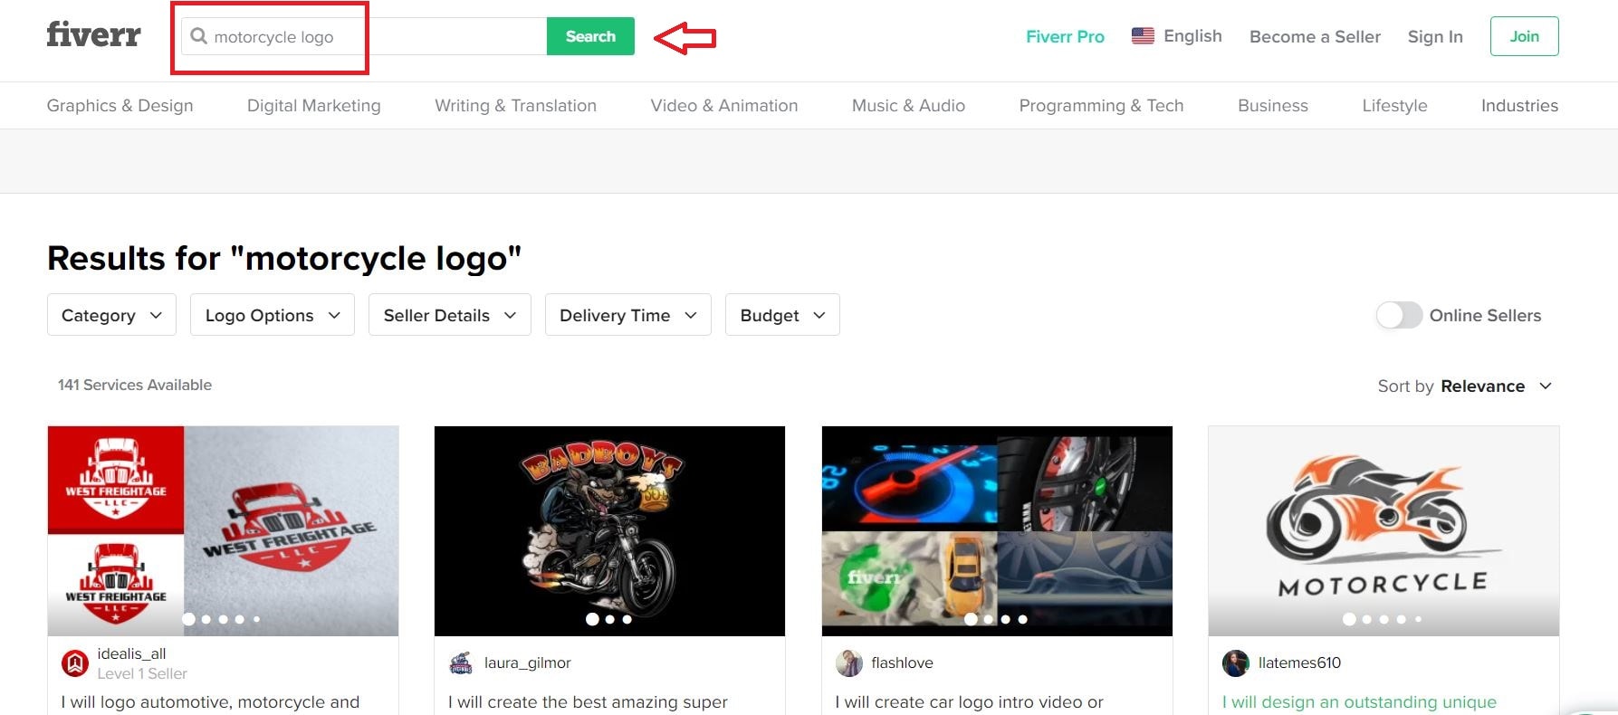Click the Sign In link

[x=1435, y=36]
